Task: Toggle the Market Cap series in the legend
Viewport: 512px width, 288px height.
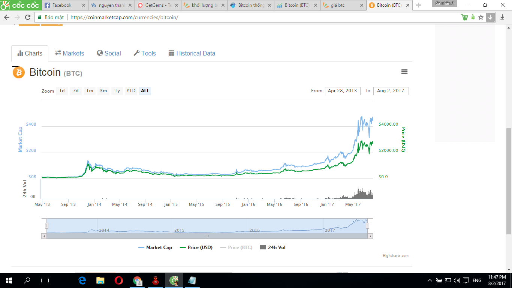Action: pos(155,247)
